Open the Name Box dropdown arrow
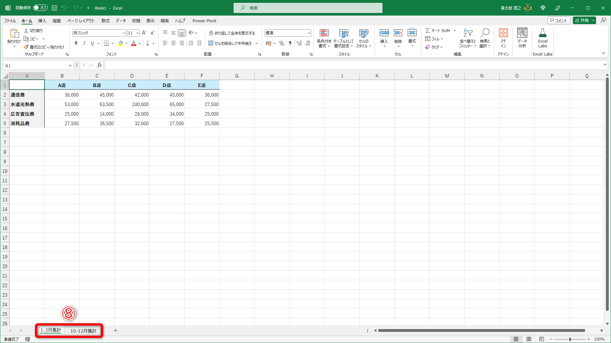Screen dimensions: 611x343 tap(70, 65)
